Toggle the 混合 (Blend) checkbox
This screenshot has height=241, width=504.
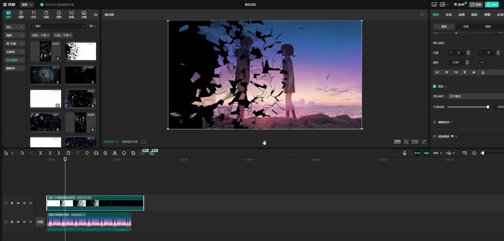click(435, 86)
